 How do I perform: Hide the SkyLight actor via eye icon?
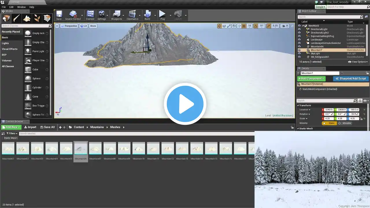click(x=299, y=53)
